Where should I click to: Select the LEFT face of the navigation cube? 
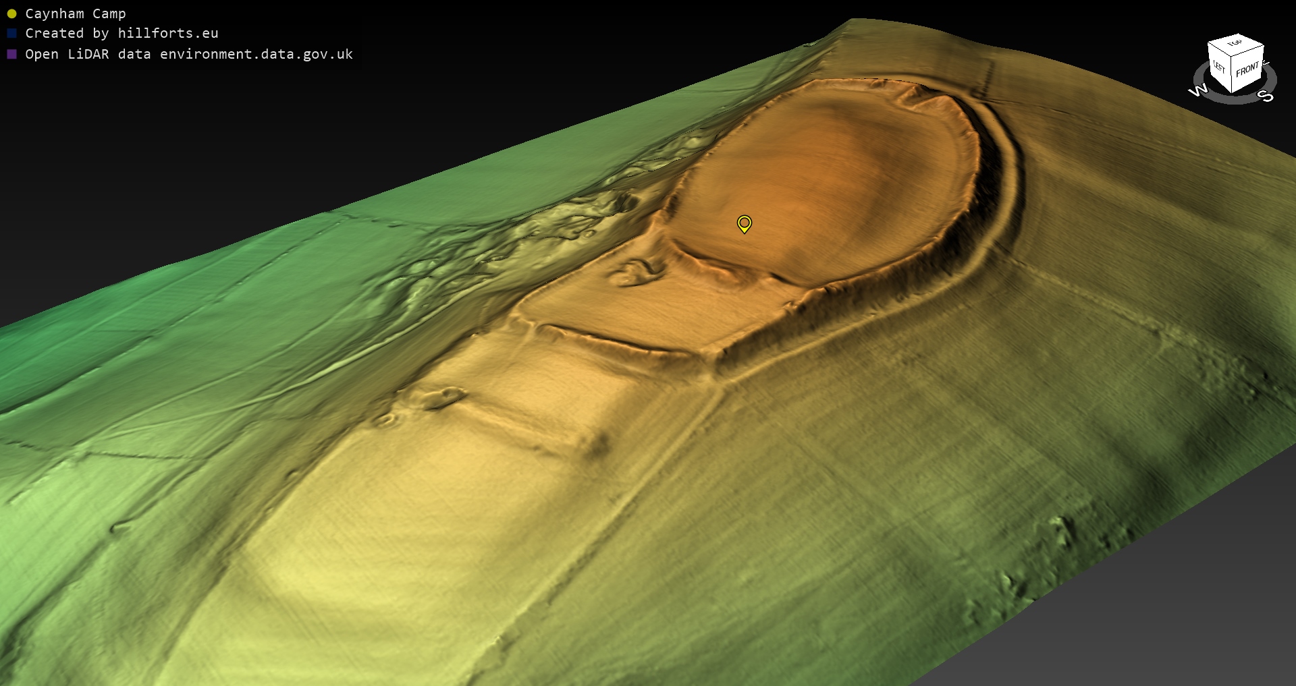(1219, 67)
